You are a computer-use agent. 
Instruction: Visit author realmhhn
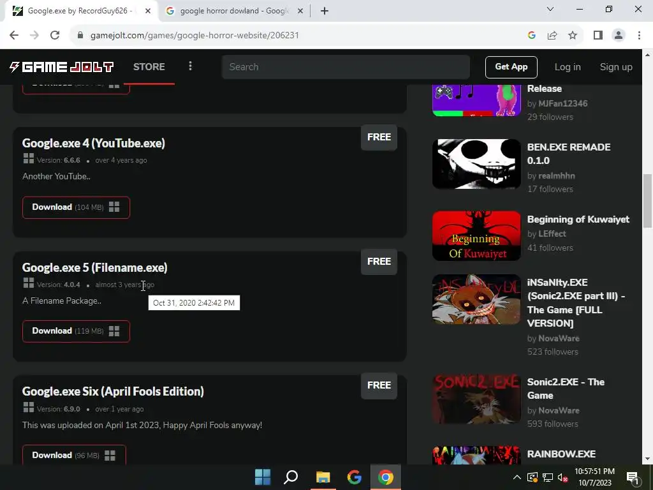pos(556,176)
